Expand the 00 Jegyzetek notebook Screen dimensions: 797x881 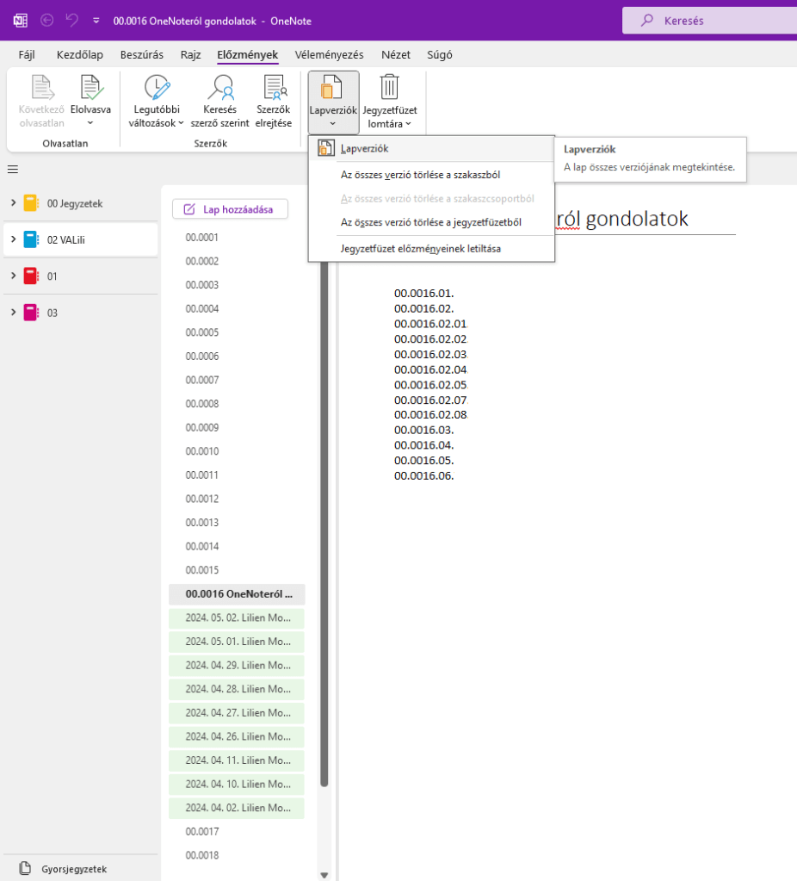point(13,203)
